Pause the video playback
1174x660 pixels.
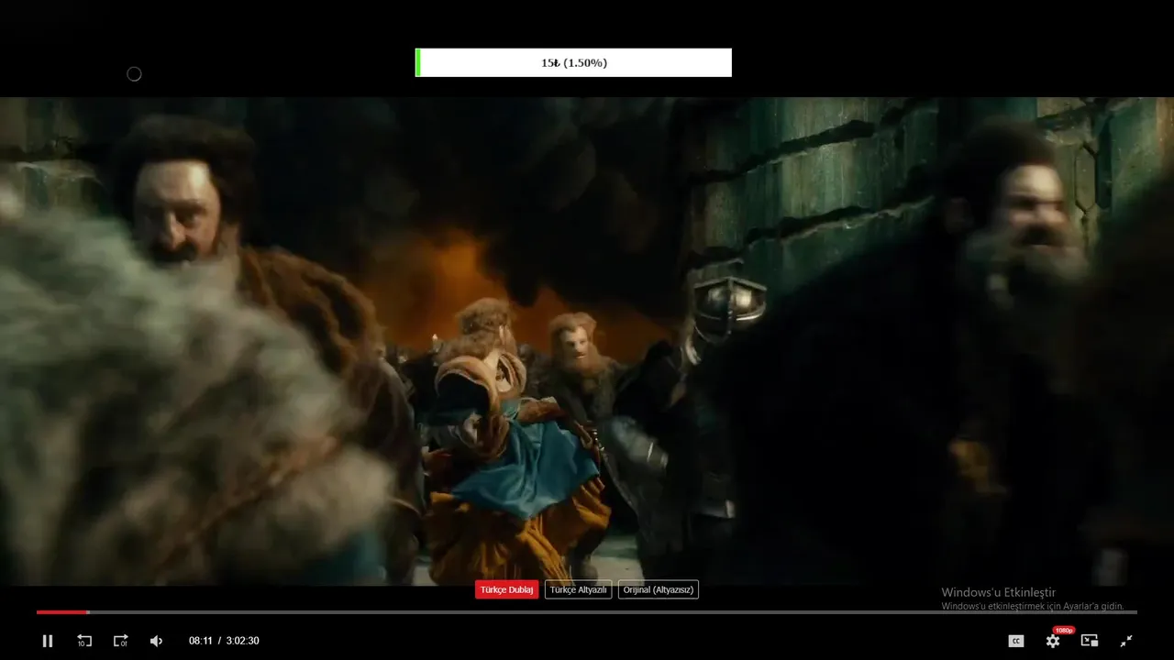coord(48,641)
